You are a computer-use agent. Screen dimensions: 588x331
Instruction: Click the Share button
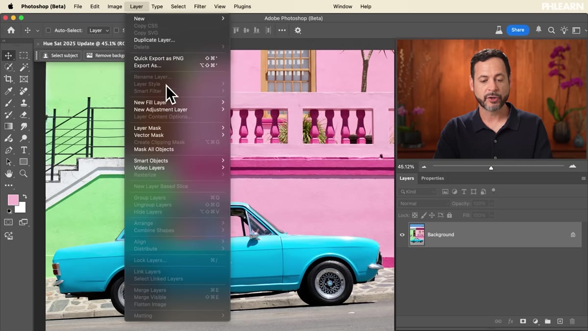(x=518, y=30)
